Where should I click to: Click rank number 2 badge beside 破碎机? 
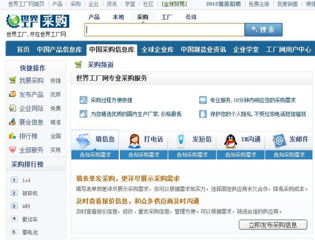click(x=14, y=193)
